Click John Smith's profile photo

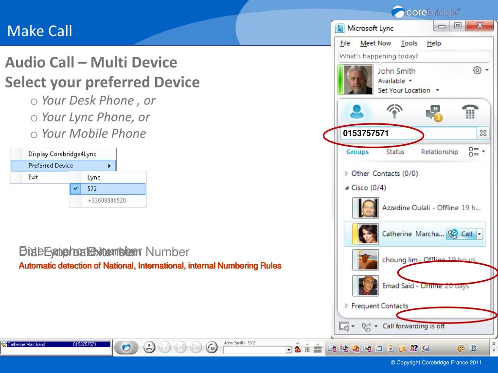pyautogui.click(x=358, y=80)
